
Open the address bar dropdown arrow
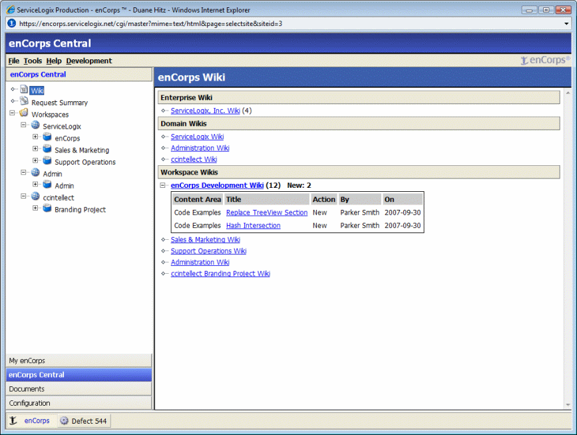tap(566, 24)
